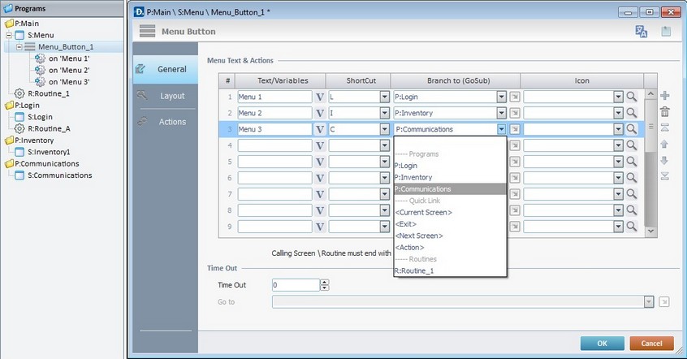Screen dimensions: 687x359
Task: Click the magnifier icon search in row 9
Action: 631,227
